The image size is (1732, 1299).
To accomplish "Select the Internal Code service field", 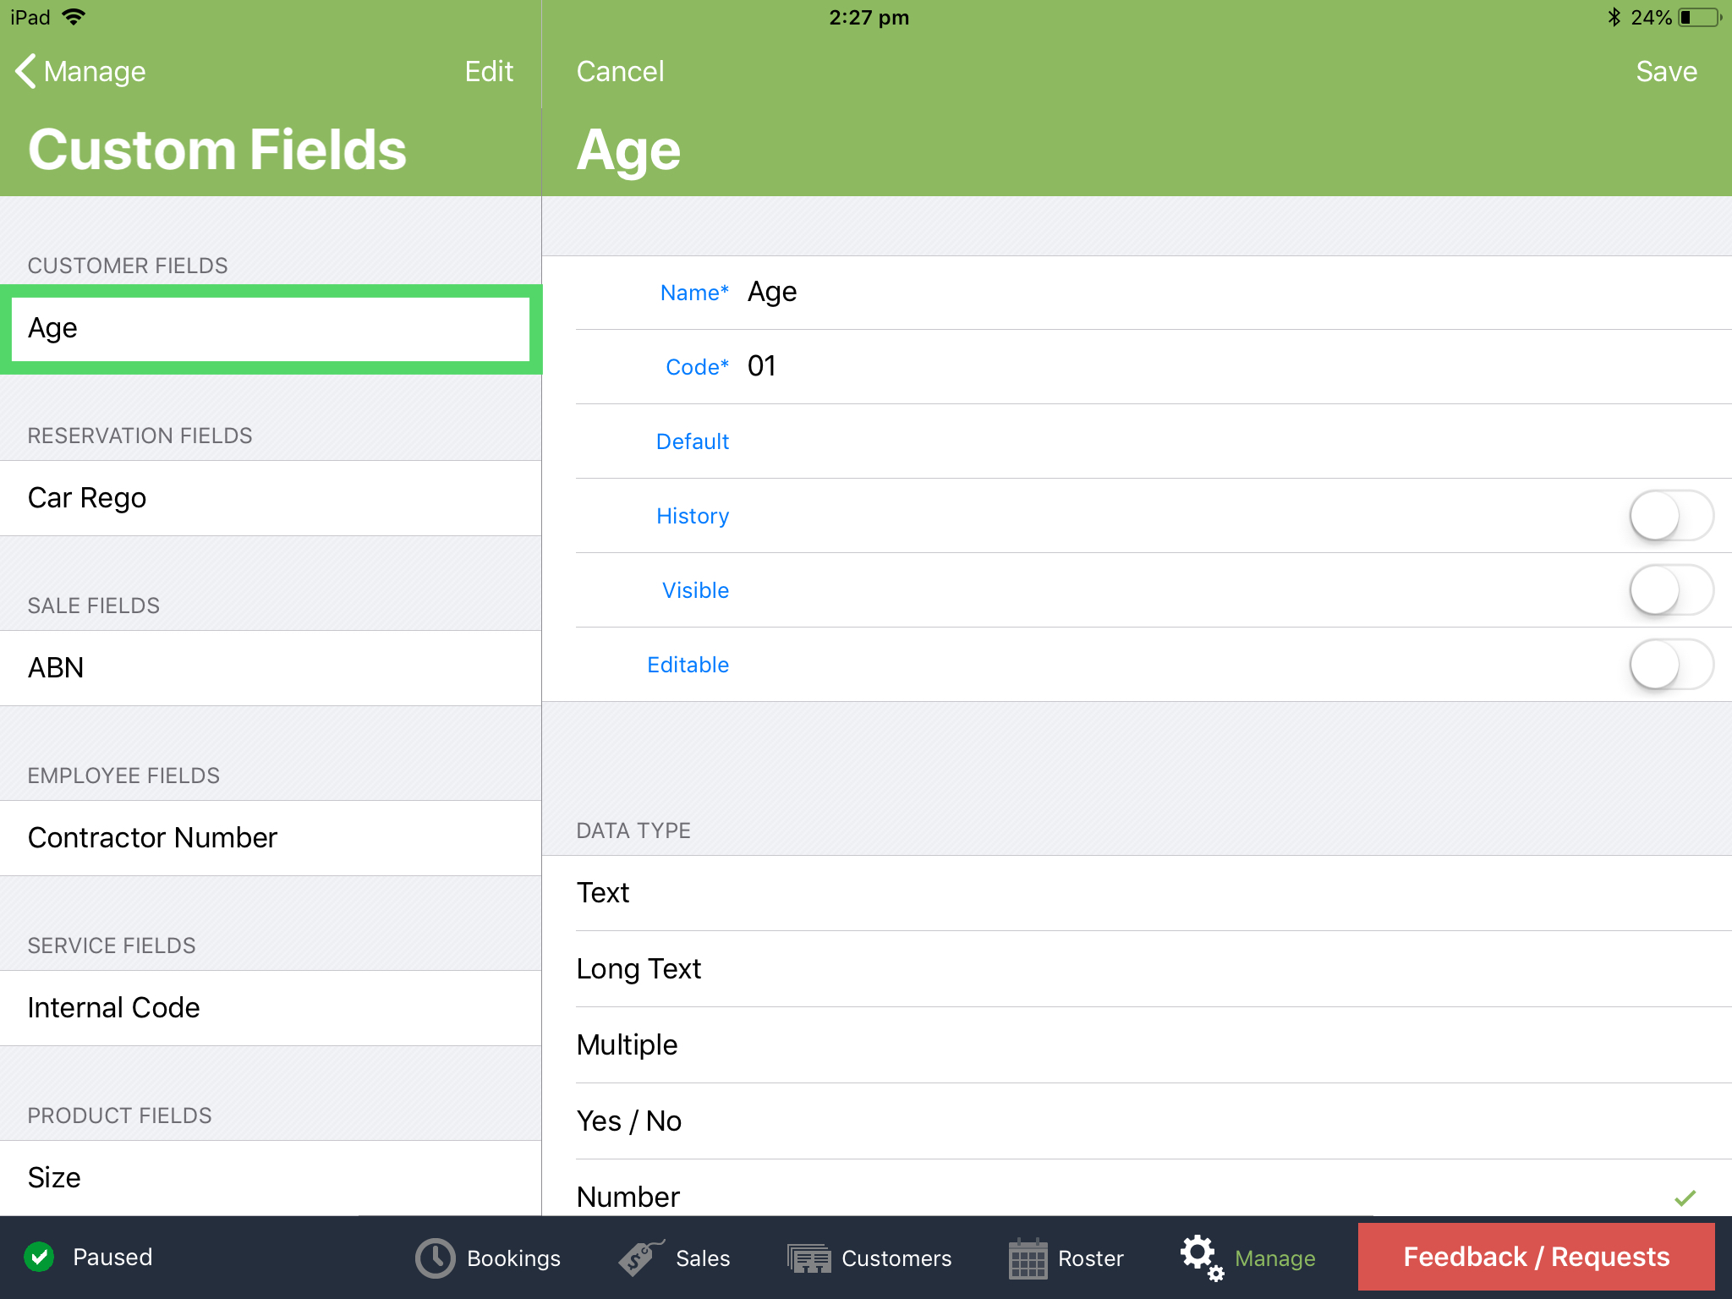I will (x=271, y=1008).
